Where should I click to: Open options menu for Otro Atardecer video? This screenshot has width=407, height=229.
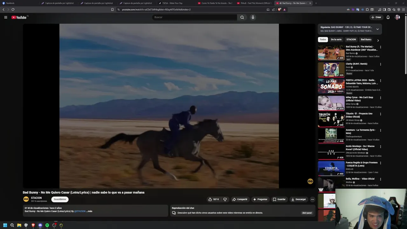380,47
